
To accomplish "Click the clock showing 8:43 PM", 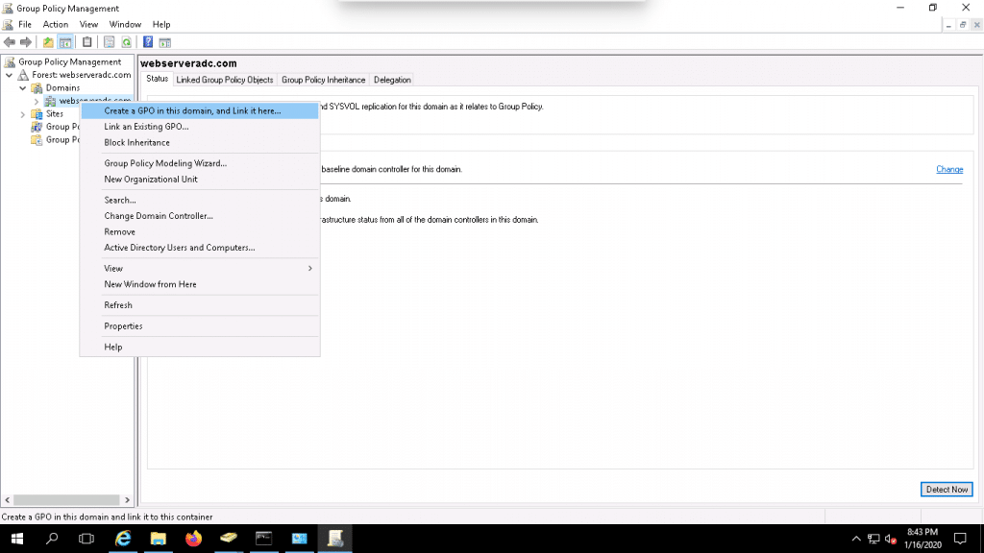I will 922,539.
